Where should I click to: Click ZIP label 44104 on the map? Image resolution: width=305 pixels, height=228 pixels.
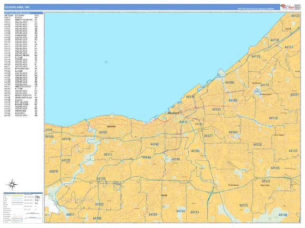233,132
